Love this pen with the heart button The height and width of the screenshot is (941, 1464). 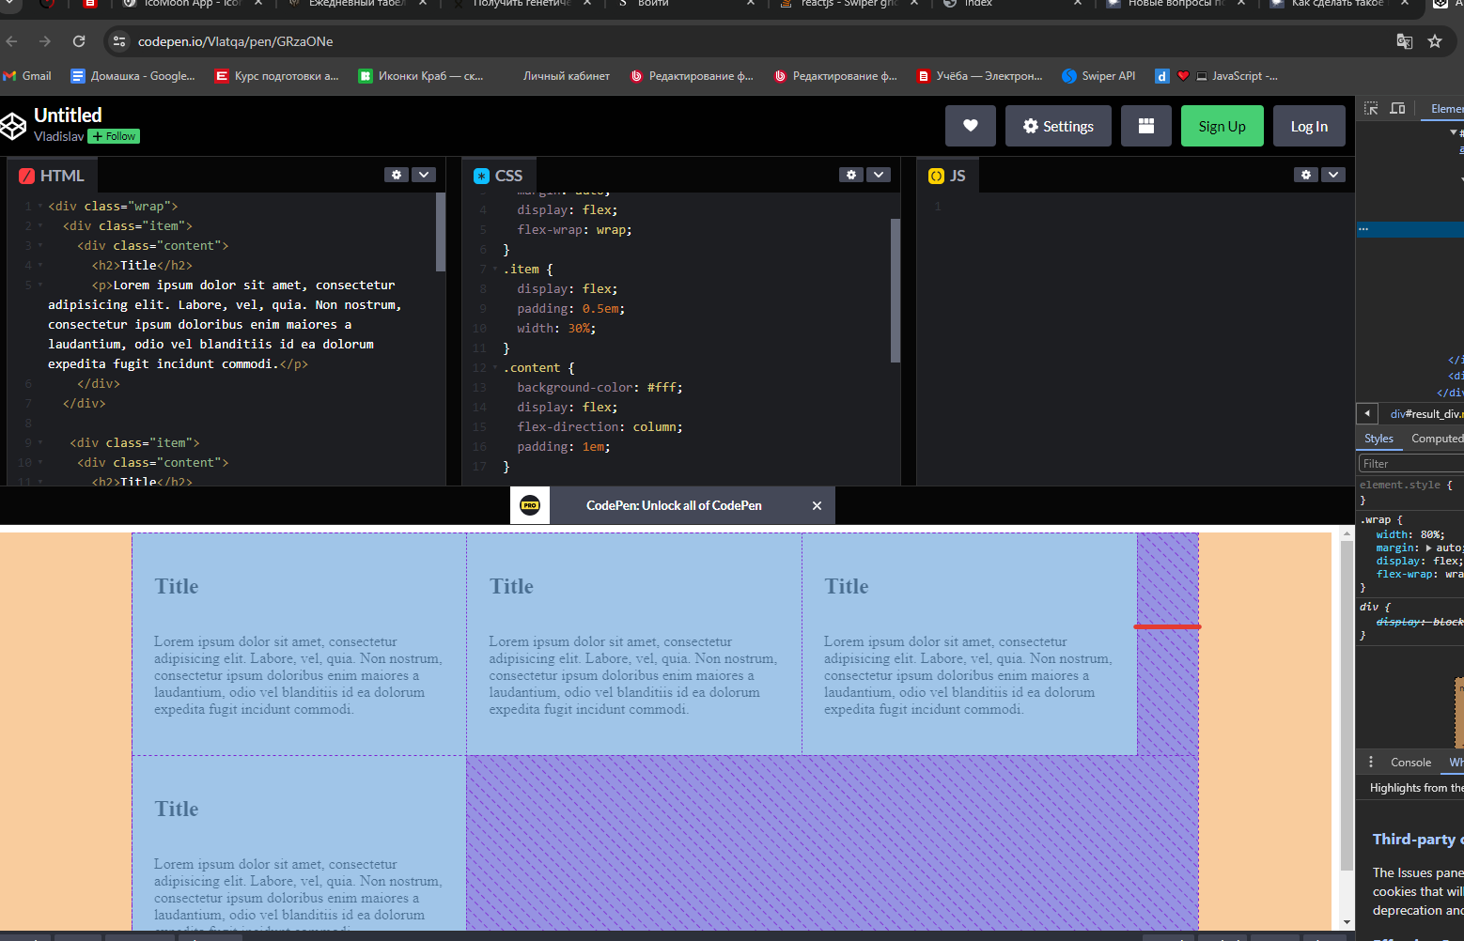971,126
